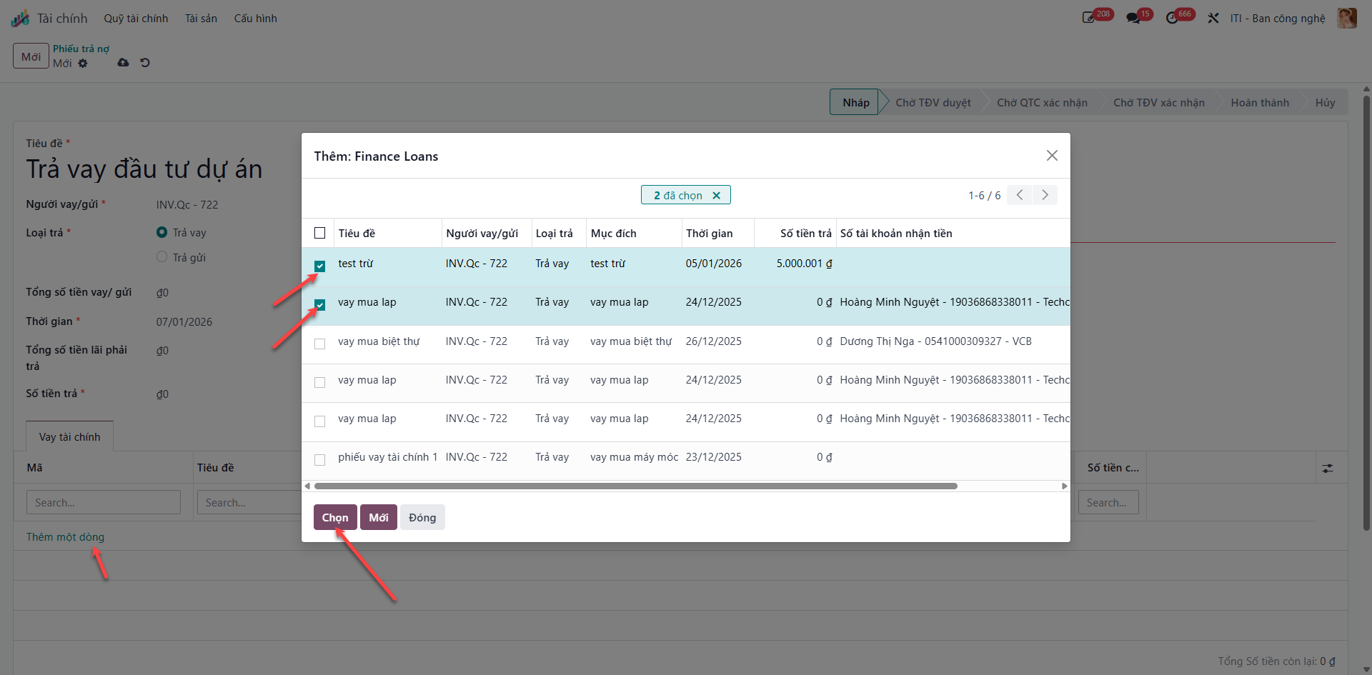Click the 'vay mua máy móc' purpose cell
The width and height of the screenshot is (1372, 675).
pyautogui.click(x=634, y=457)
